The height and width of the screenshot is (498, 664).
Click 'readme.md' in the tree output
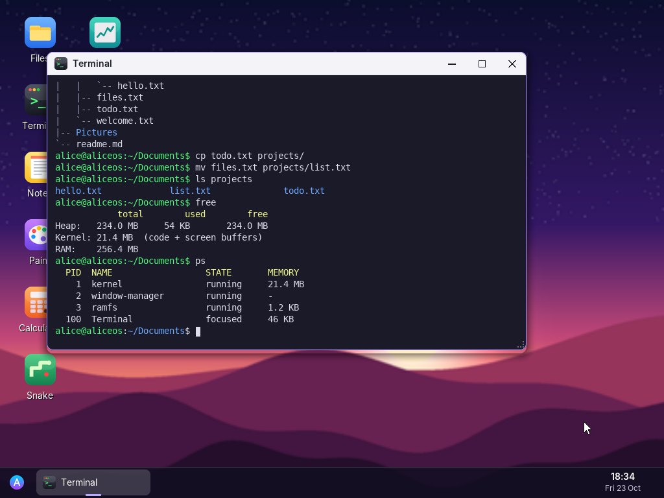(x=99, y=144)
